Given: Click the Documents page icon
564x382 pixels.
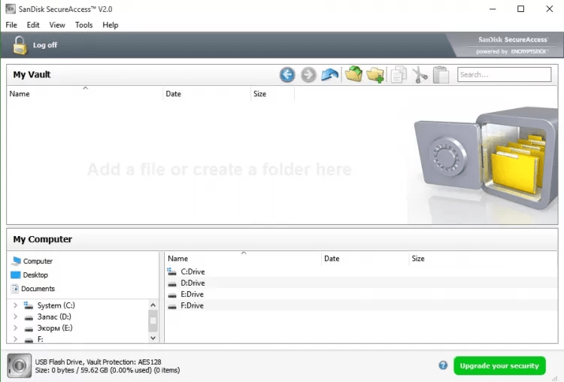Looking at the screenshot, I should pyautogui.click(x=15, y=289).
